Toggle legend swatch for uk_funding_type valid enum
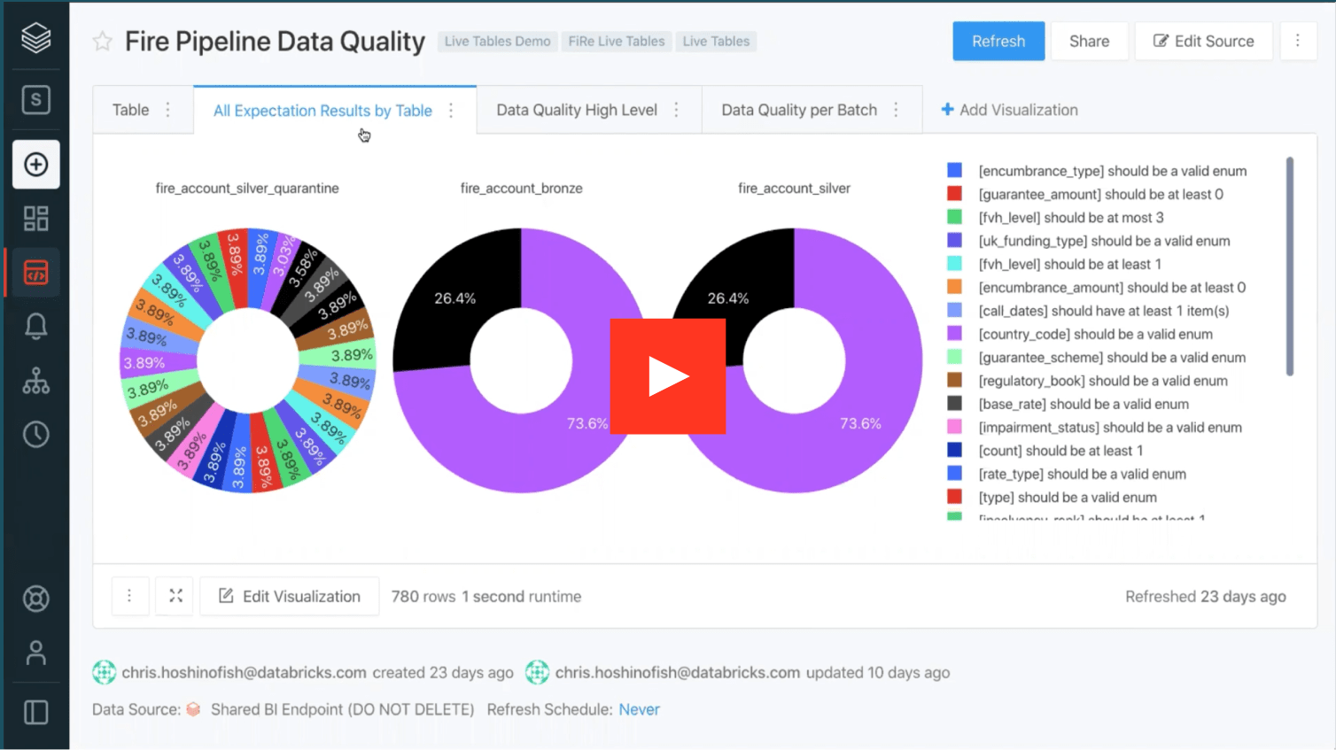Viewport: 1336px width, 750px height. coord(954,240)
